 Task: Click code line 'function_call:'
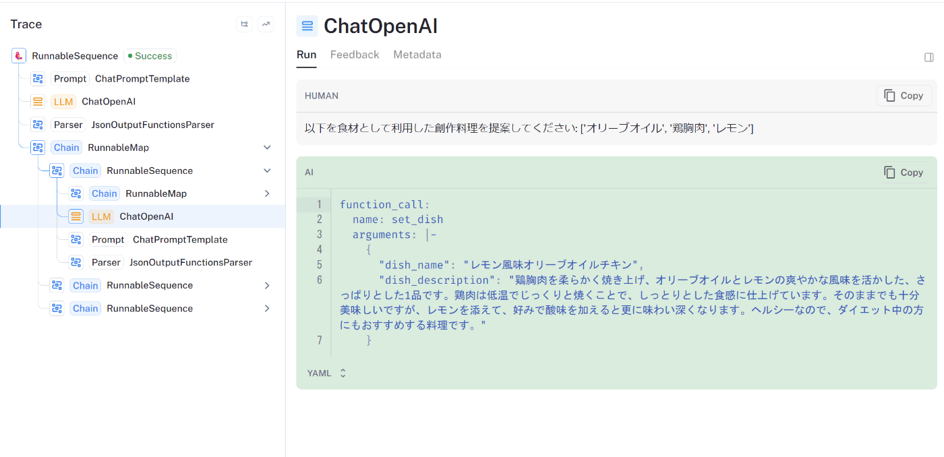click(385, 204)
